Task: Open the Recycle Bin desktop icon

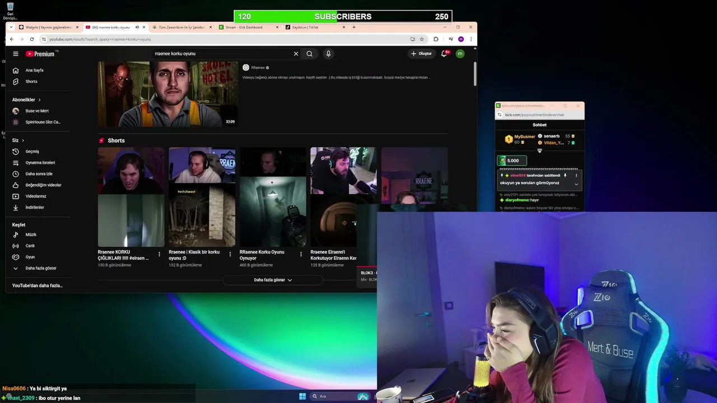Action: [10, 11]
